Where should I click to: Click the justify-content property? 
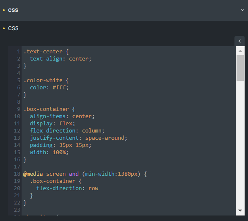pos(54,138)
